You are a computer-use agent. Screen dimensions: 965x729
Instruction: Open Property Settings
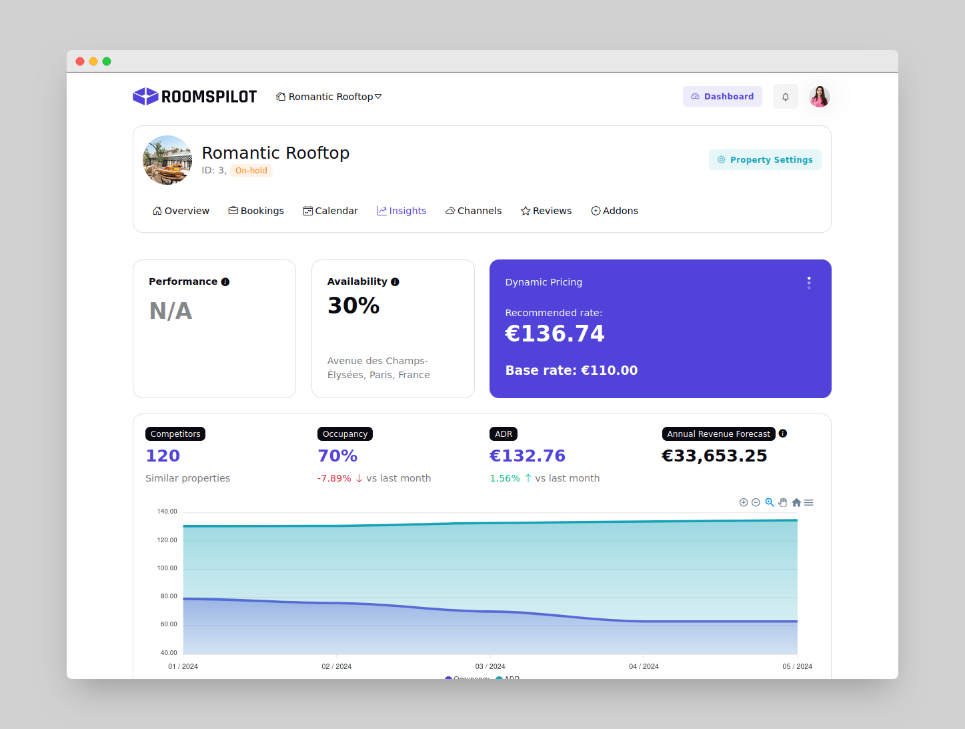coord(765,160)
